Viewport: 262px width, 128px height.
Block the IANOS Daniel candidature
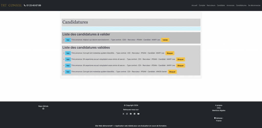pos(172,72)
